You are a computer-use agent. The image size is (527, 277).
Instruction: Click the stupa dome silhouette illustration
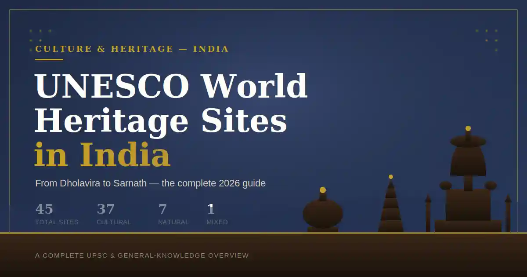323,210
